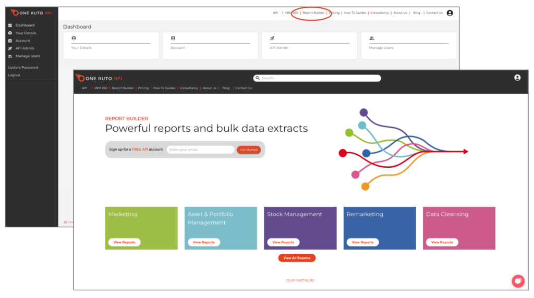Click API in dashboard top nav
This screenshot has width=534, height=298.
(275, 13)
